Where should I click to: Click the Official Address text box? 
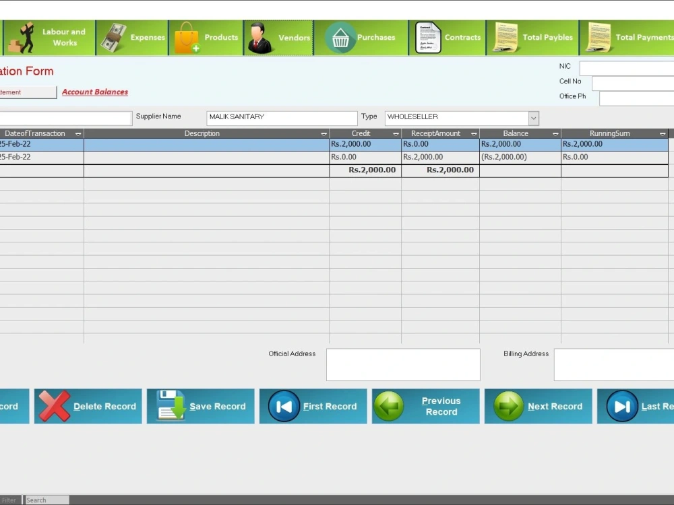click(403, 364)
